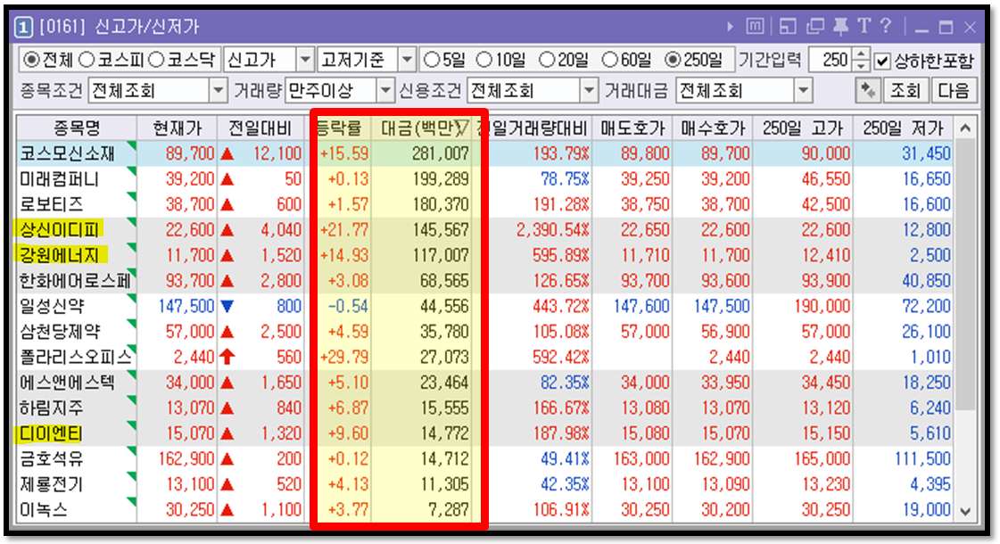
Task: Select the 이녹스 stock name
Action: [44, 510]
